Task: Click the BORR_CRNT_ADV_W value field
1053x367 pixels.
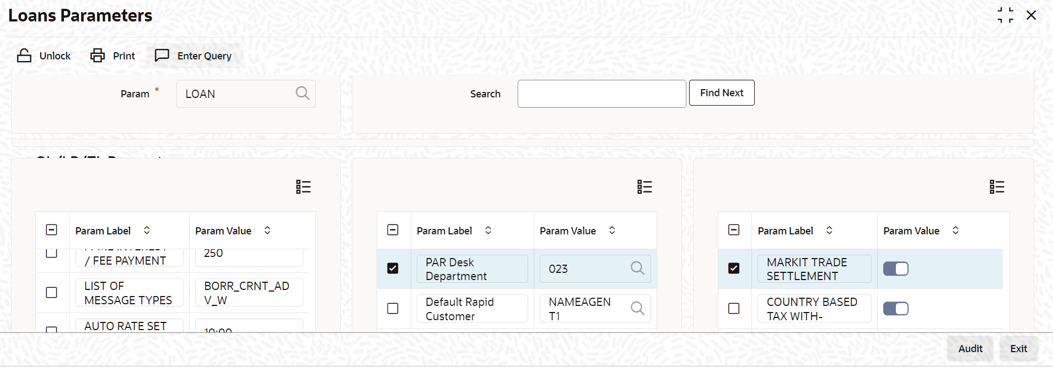Action: click(249, 293)
